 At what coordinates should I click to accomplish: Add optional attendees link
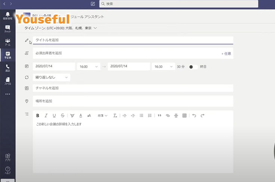click(226, 54)
